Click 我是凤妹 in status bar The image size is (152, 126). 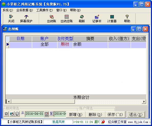tap(58, 122)
